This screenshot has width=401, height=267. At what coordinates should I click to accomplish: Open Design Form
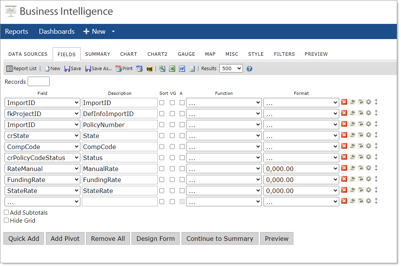point(155,238)
